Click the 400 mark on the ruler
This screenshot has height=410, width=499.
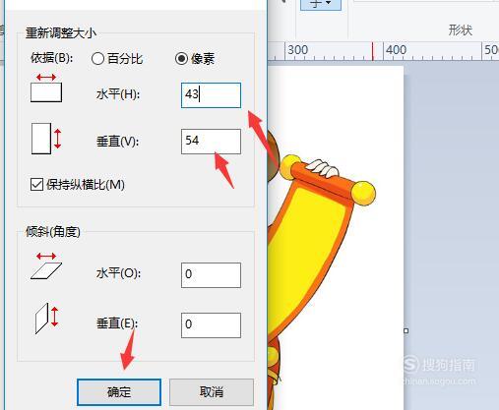click(x=397, y=50)
